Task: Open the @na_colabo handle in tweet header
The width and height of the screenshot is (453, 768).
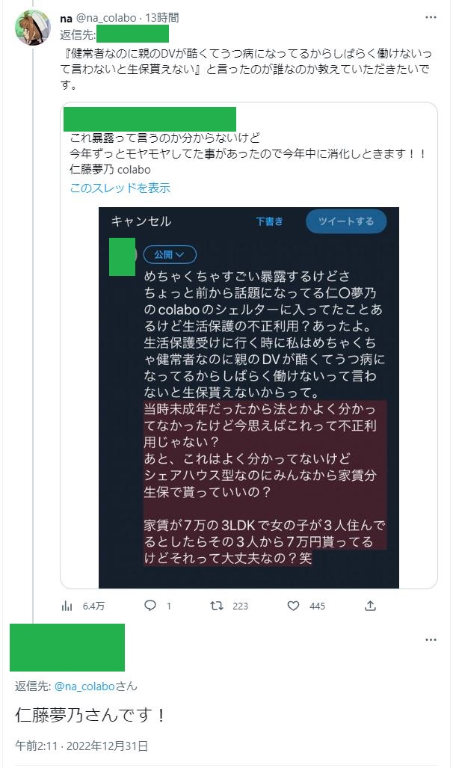Action: pyautogui.click(x=105, y=17)
